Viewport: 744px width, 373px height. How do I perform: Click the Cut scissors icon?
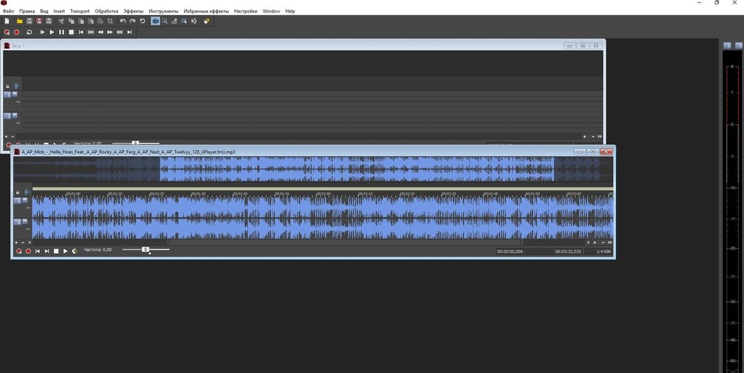pos(61,21)
